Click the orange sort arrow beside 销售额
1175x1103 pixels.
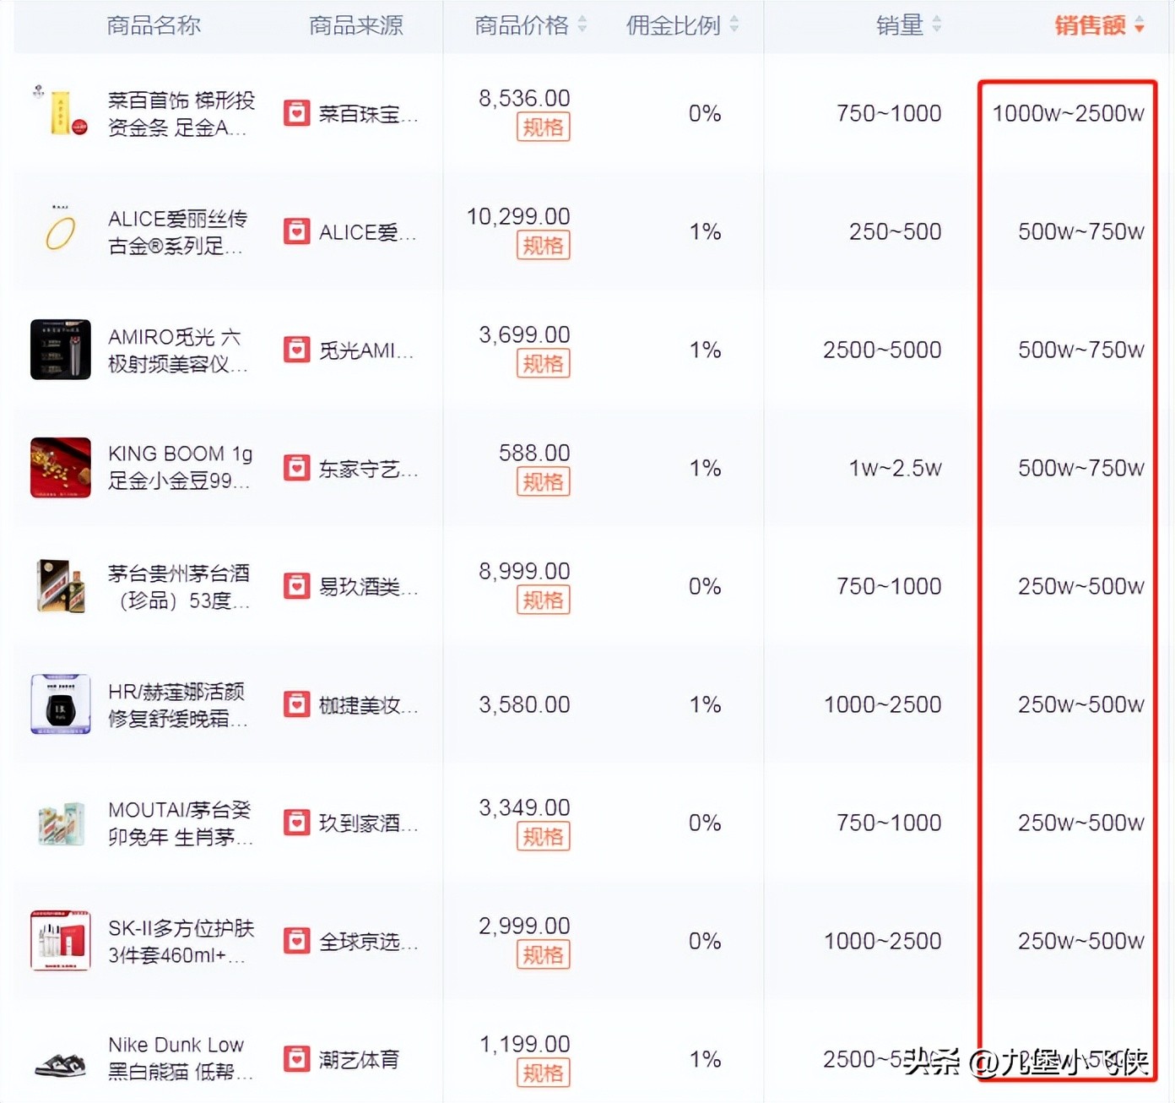click(1140, 25)
